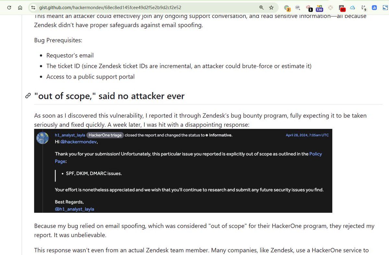The image size is (389, 255).
Task: Open the blue S extension icon
Action: (x=385, y=7)
